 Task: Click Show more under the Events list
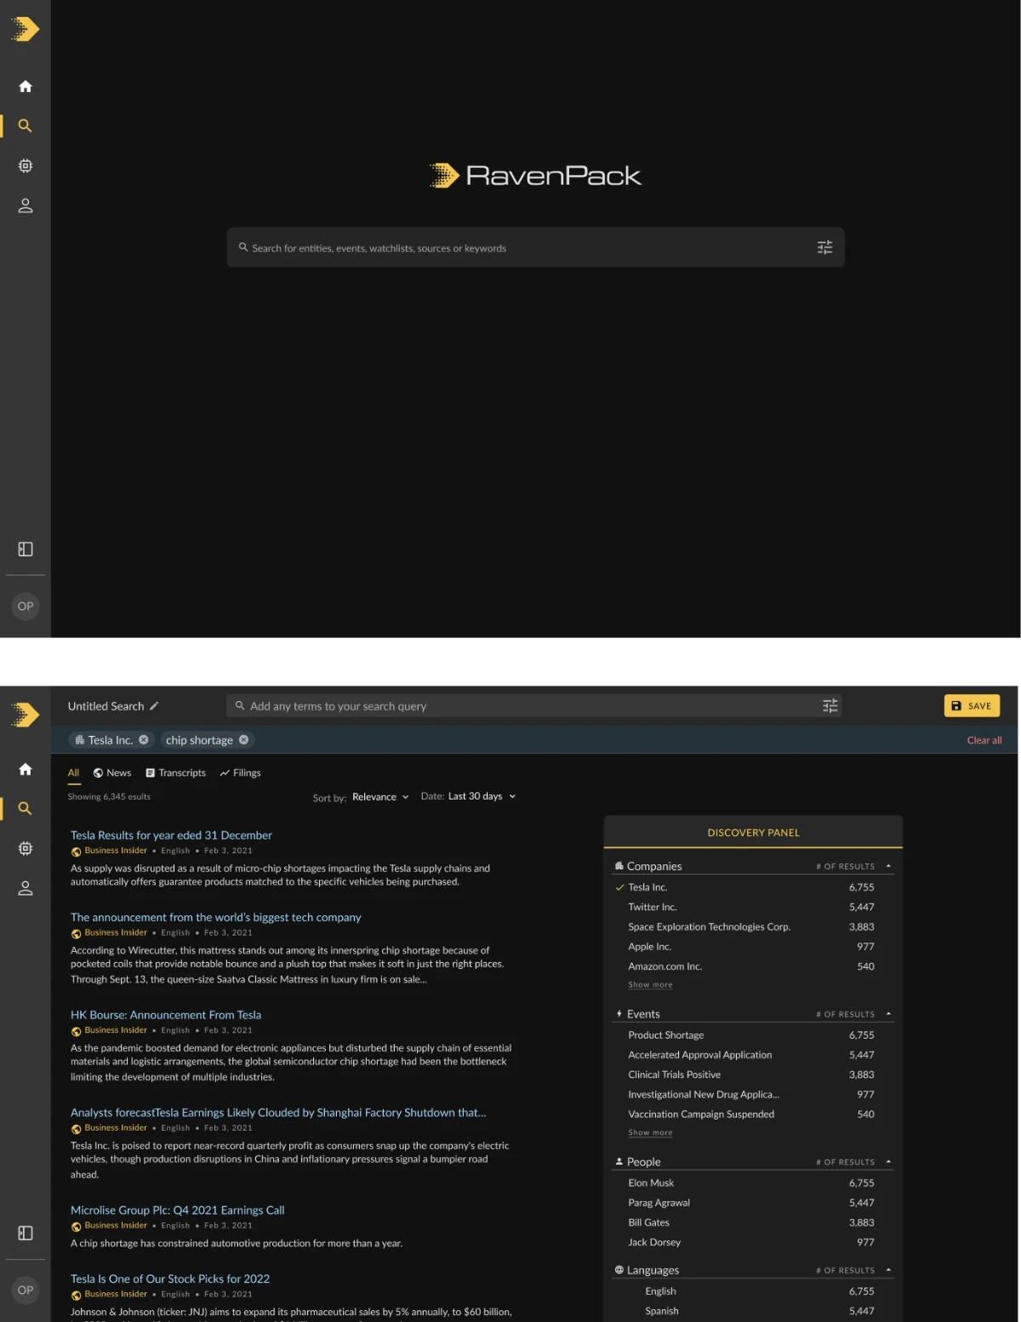(650, 1133)
